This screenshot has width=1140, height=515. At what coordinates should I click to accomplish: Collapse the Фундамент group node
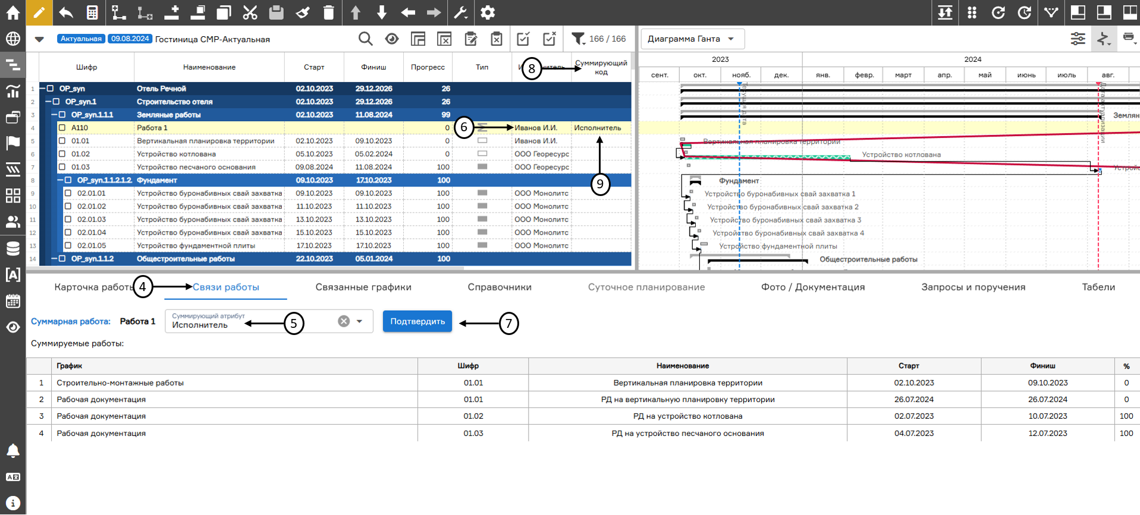click(x=60, y=180)
